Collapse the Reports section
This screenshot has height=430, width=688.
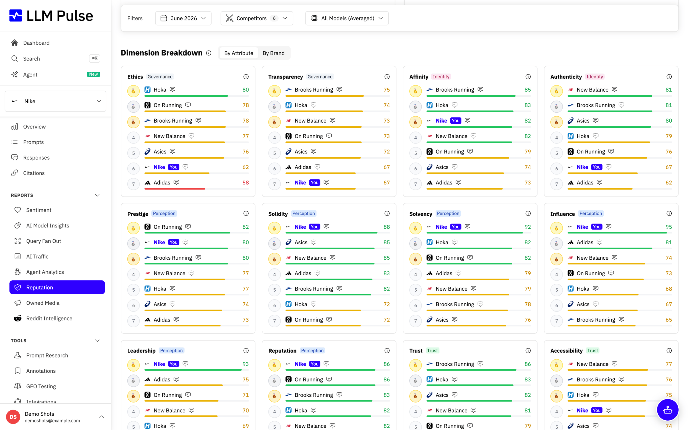click(97, 195)
